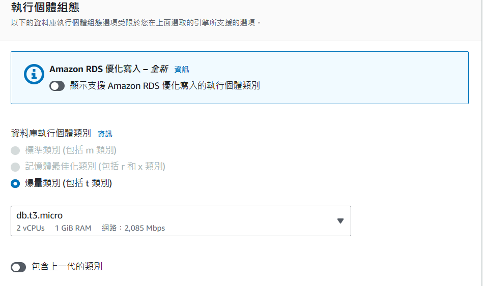Open the 資訊 link next to Amazon RDS 優化寫入
The width and height of the screenshot is (483, 286).
181,70
